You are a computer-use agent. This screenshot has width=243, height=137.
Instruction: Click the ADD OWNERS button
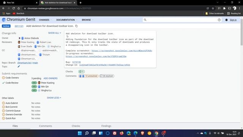pyautogui.click(x=50, y=78)
